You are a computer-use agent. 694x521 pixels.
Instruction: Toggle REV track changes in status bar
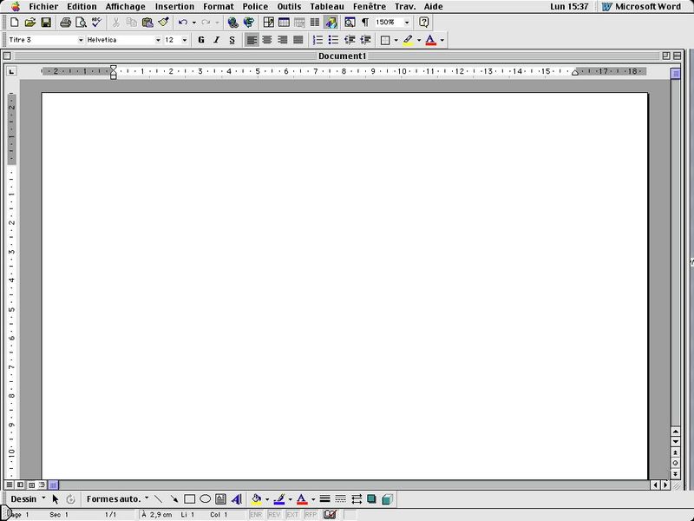274,514
